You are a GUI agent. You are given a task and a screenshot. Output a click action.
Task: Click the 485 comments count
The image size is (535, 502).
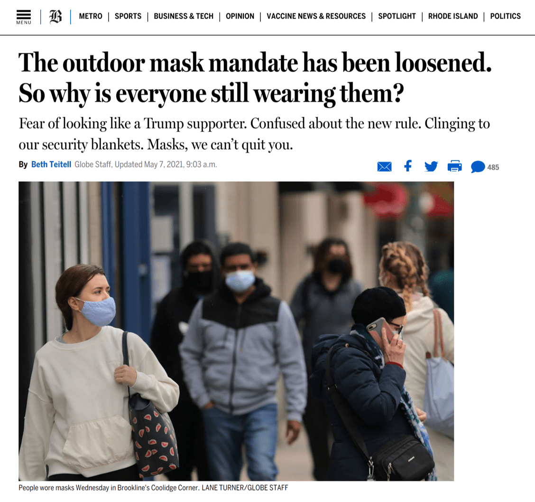point(493,168)
